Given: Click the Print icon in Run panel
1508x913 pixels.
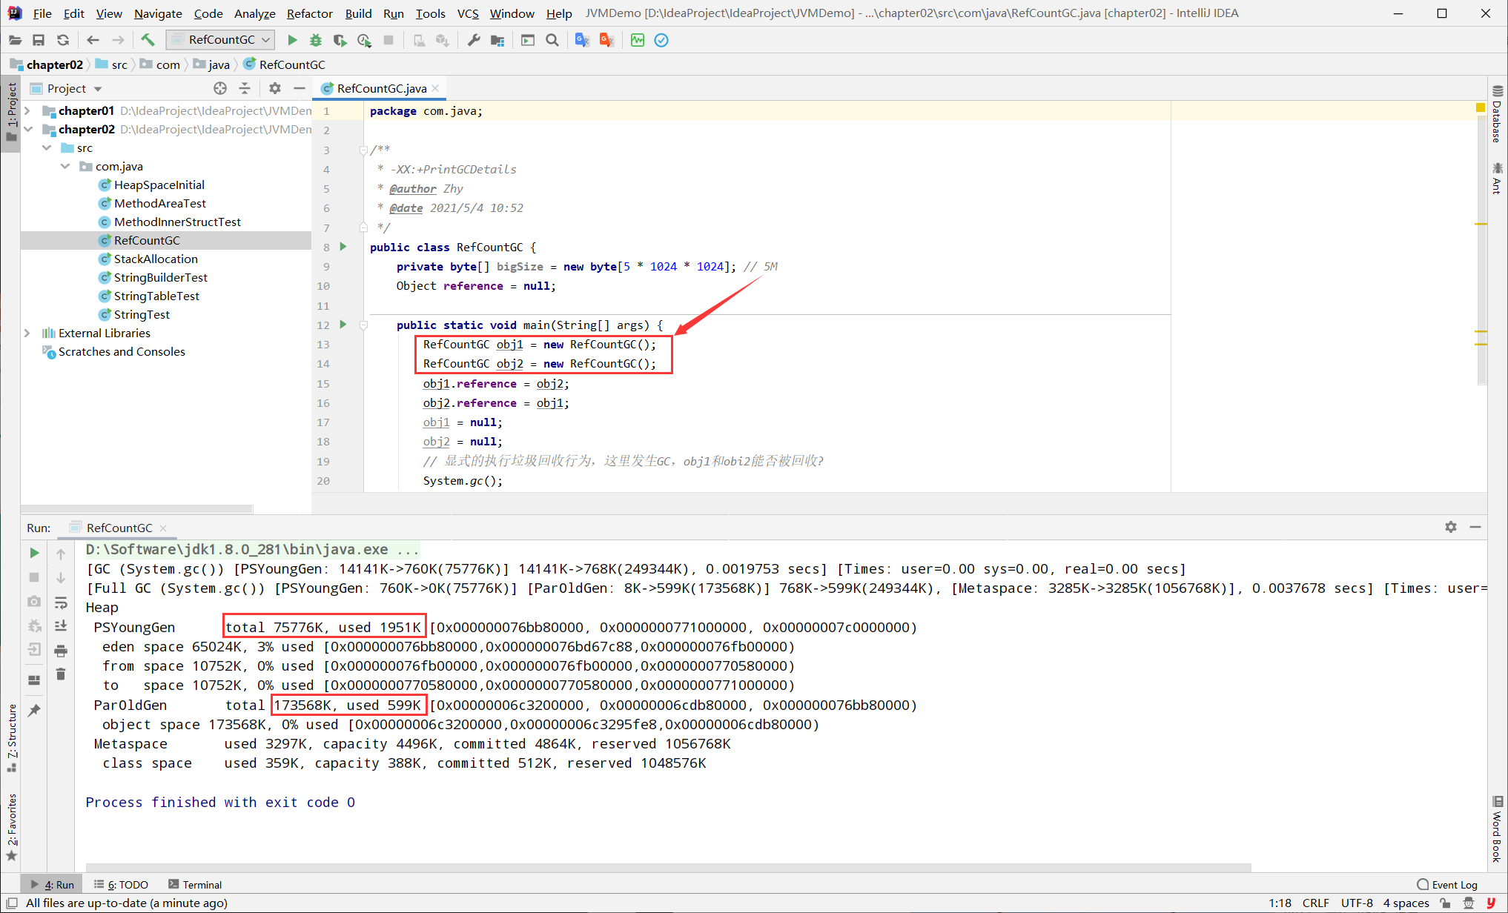Looking at the screenshot, I should 61,651.
